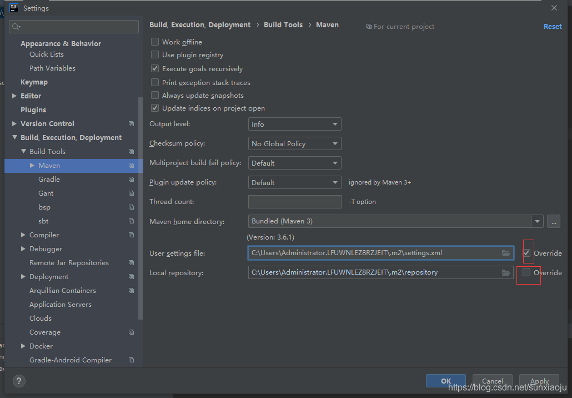Screen dimensions: 572x398
Task: Open the Maven home directory dropdown arrow
Action: point(537,221)
